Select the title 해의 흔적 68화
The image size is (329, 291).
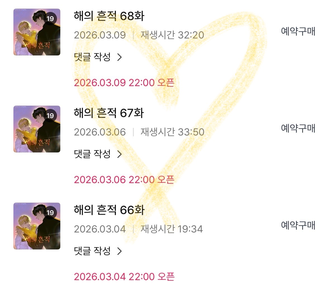[109, 16]
